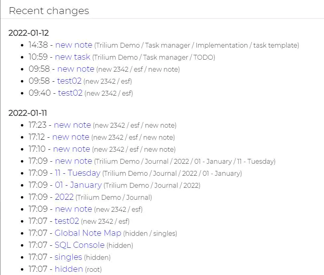
Task: Click the 2022-01-11 date heading
Action: pos(28,113)
